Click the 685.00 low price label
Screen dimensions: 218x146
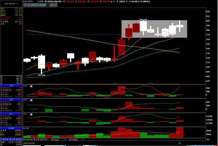[42, 75]
